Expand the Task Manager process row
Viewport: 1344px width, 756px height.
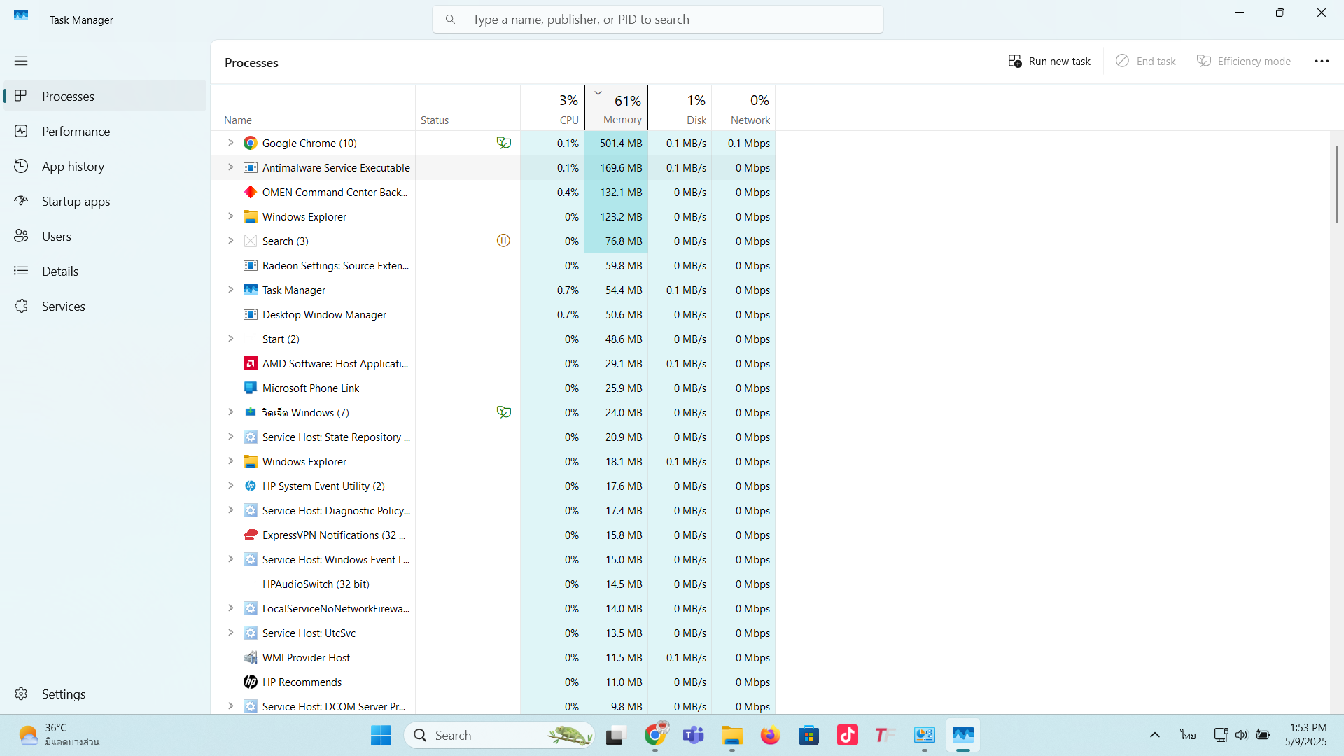point(230,290)
